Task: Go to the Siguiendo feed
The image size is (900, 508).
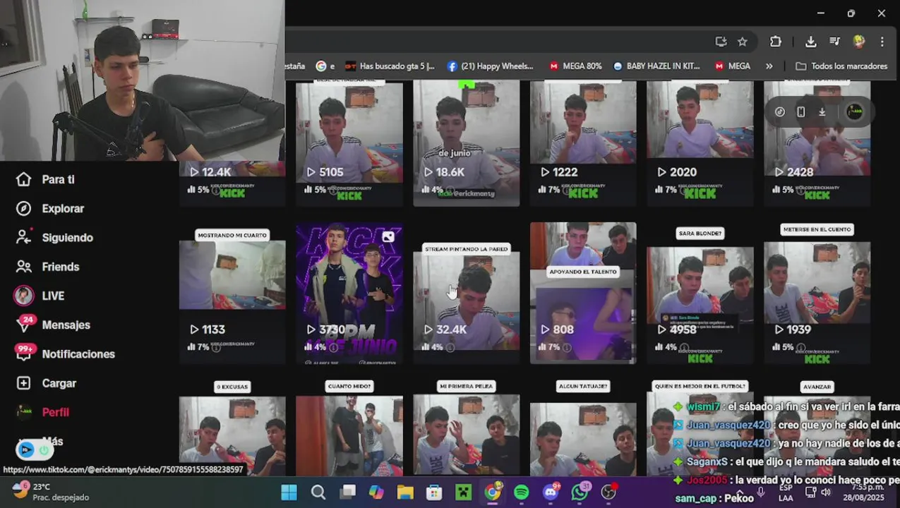Action: (x=55, y=238)
